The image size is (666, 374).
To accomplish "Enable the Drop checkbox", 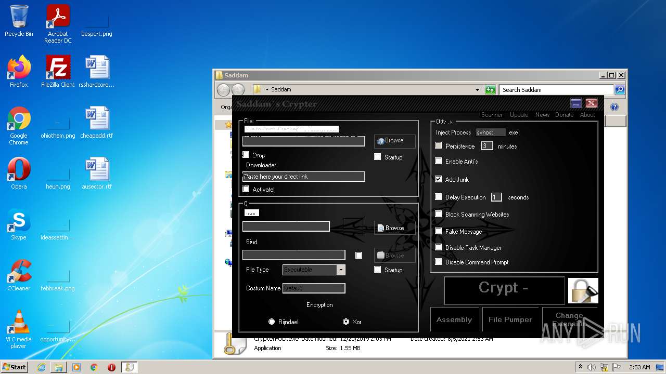I will pyautogui.click(x=246, y=155).
